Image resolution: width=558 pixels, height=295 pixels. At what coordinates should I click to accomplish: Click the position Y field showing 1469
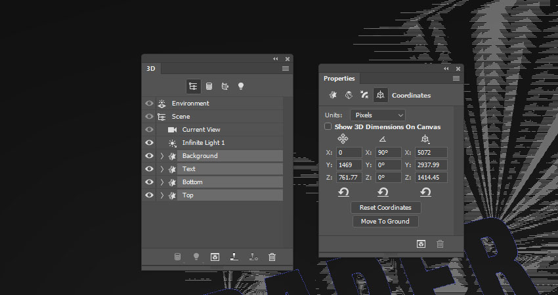pos(349,165)
